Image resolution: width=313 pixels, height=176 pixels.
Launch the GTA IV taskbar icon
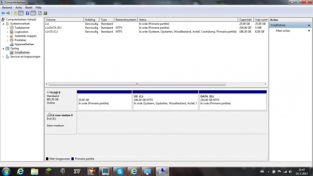[77, 172]
